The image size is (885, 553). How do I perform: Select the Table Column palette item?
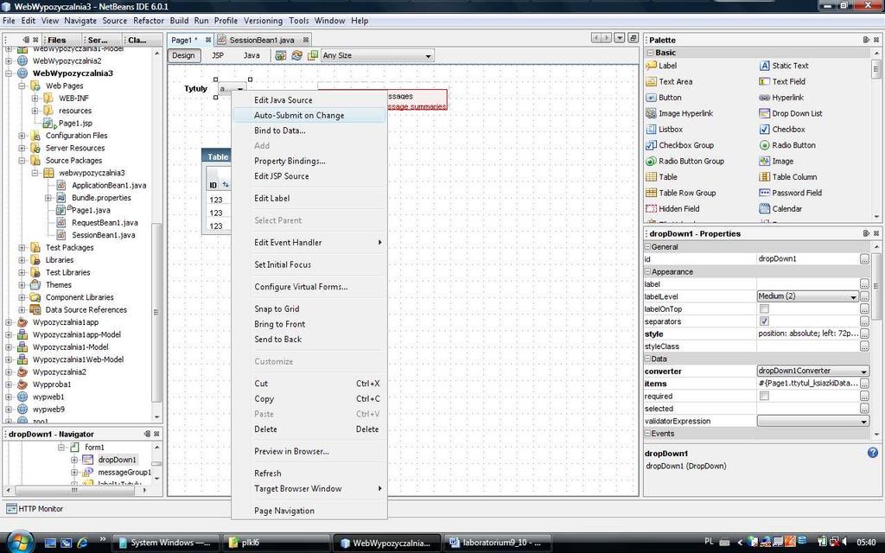coord(788,176)
